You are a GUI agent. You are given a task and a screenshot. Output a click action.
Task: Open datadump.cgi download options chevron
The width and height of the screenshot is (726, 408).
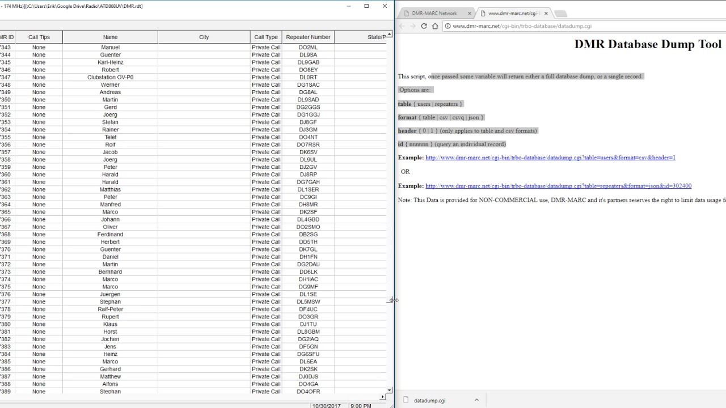coord(476,400)
